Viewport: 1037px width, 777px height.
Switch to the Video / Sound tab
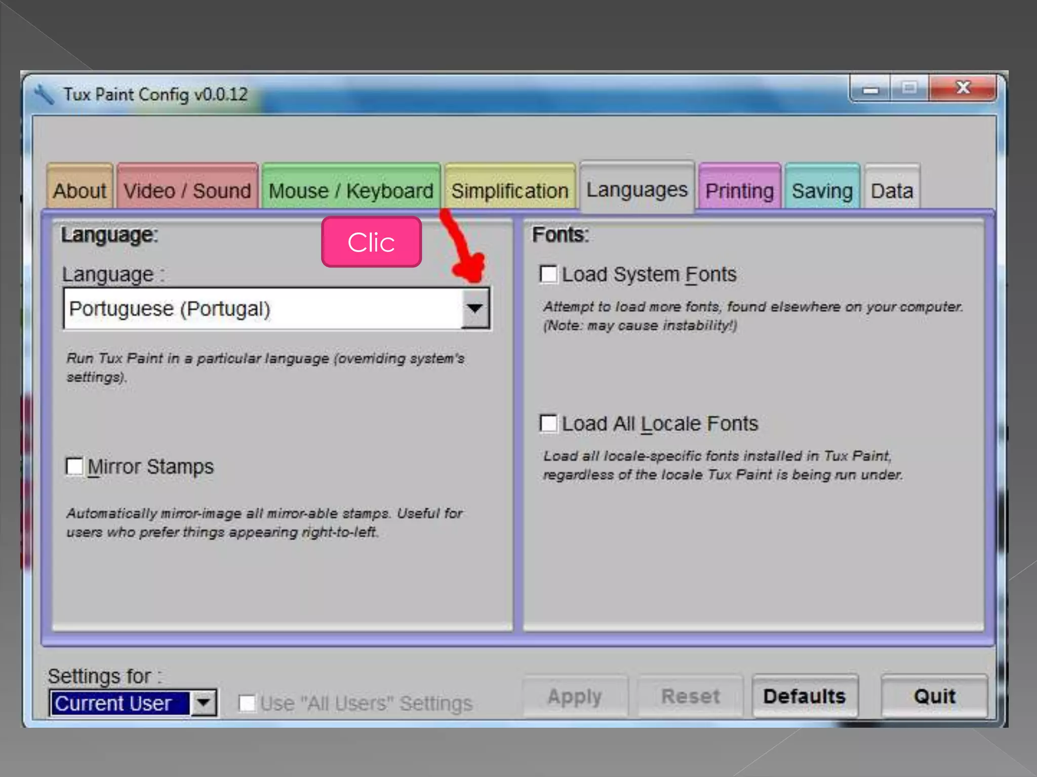tap(187, 191)
